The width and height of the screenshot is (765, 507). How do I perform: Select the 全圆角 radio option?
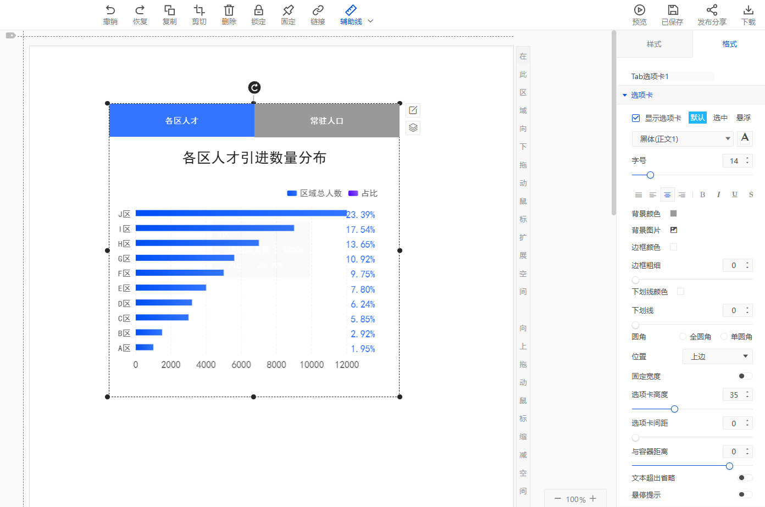coord(683,337)
